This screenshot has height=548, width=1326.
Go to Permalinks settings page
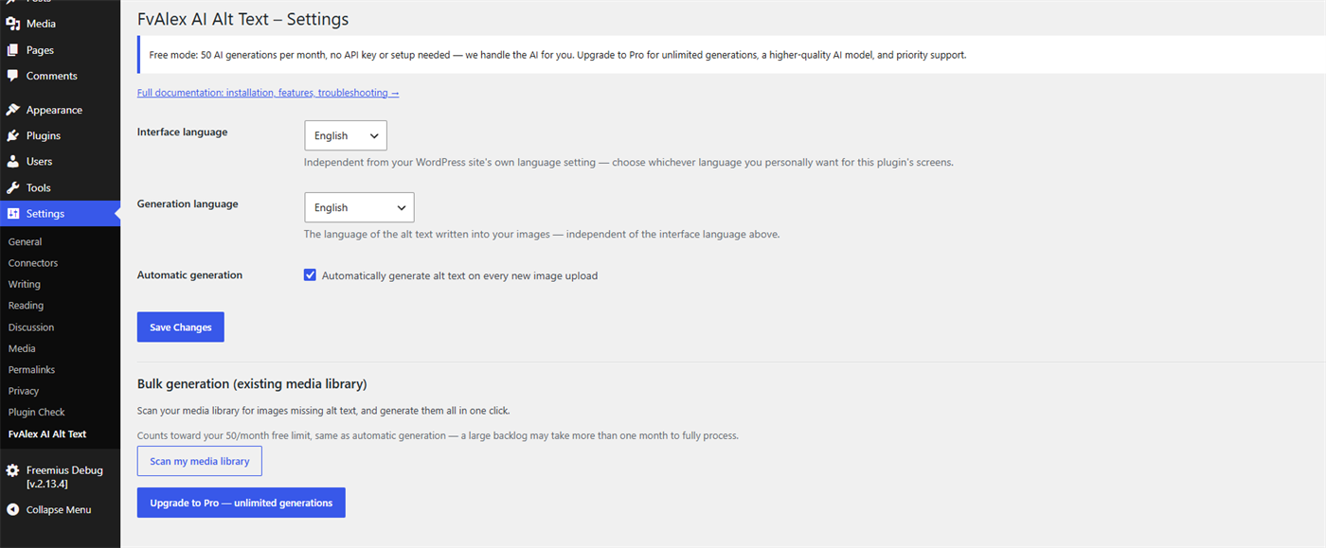pos(32,369)
